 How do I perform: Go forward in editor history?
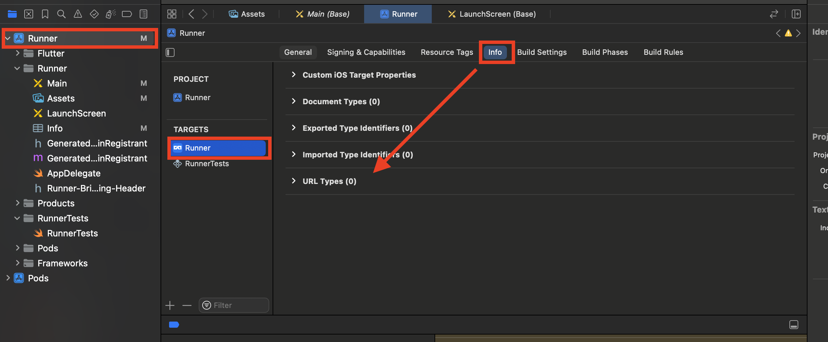pyautogui.click(x=205, y=14)
